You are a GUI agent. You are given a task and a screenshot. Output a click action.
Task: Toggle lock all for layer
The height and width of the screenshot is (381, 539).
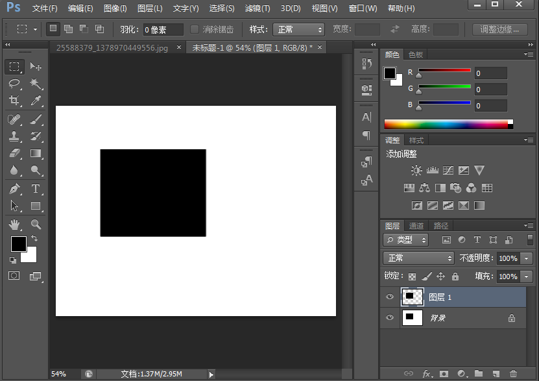click(455, 276)
